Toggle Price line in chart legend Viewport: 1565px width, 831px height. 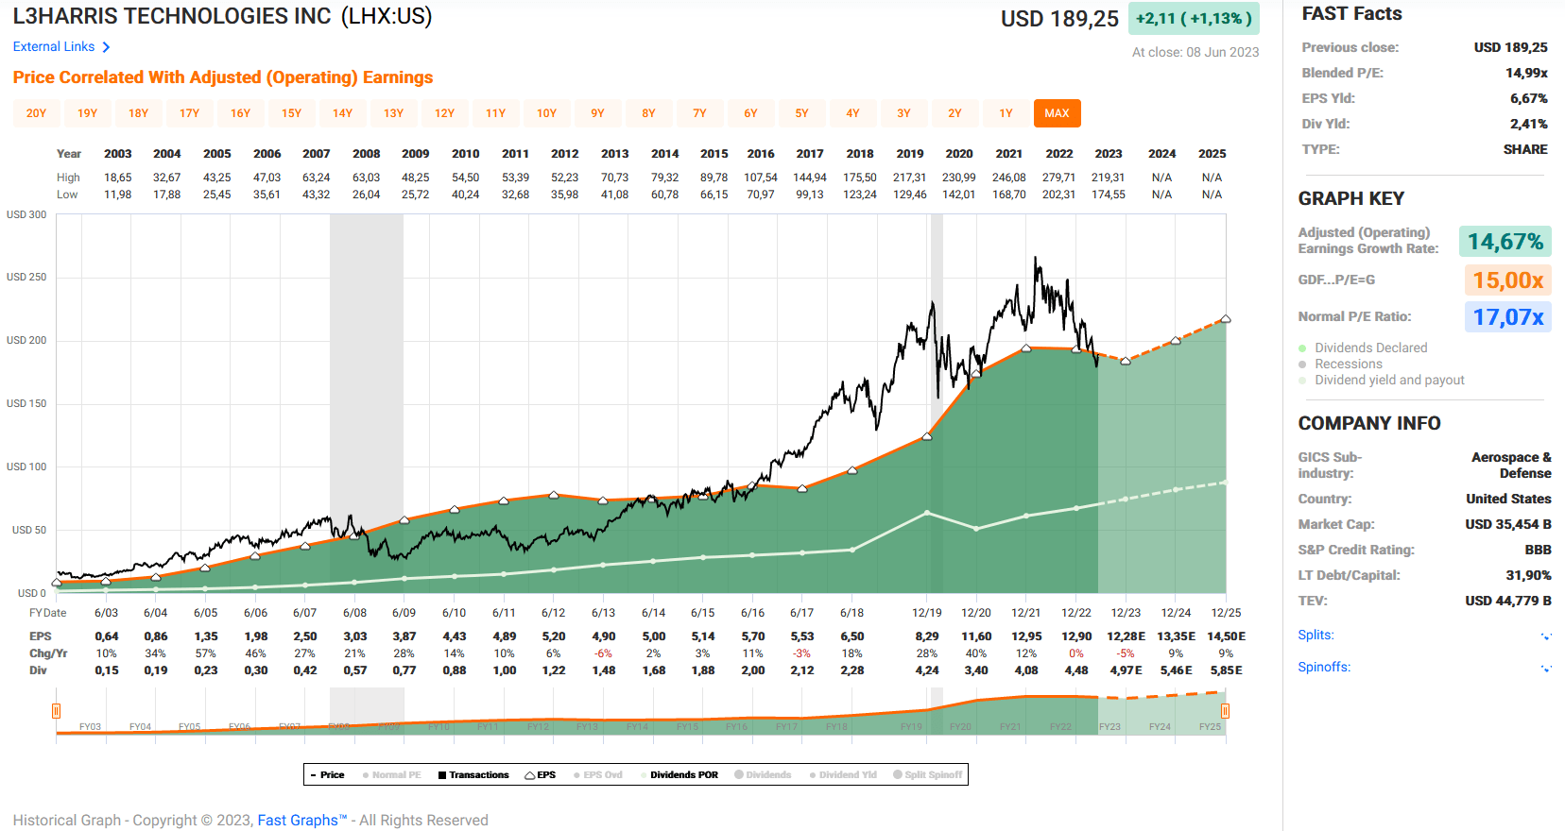pos(328,775)
